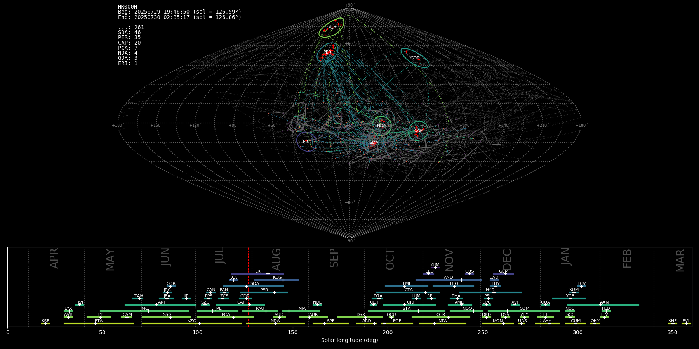Click the NOV month label in timeline
This screenshot has width=699, height=349.
(449, 261)
